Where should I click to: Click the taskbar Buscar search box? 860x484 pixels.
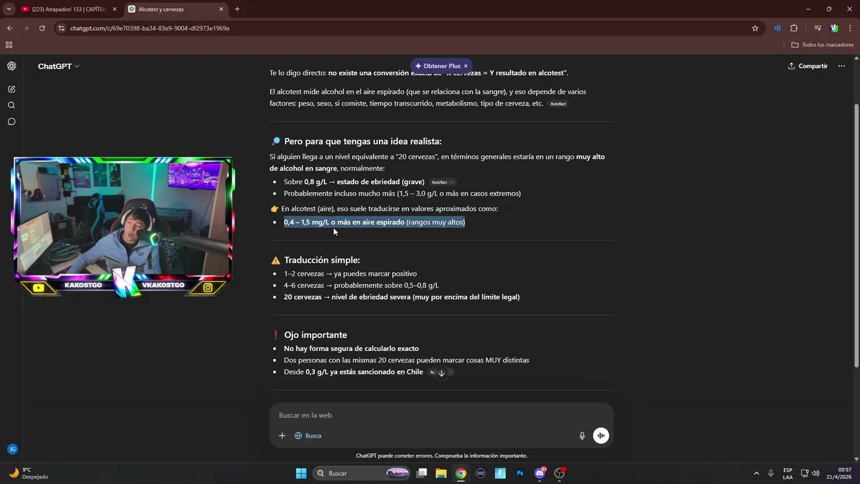click(x=363, y=473)
